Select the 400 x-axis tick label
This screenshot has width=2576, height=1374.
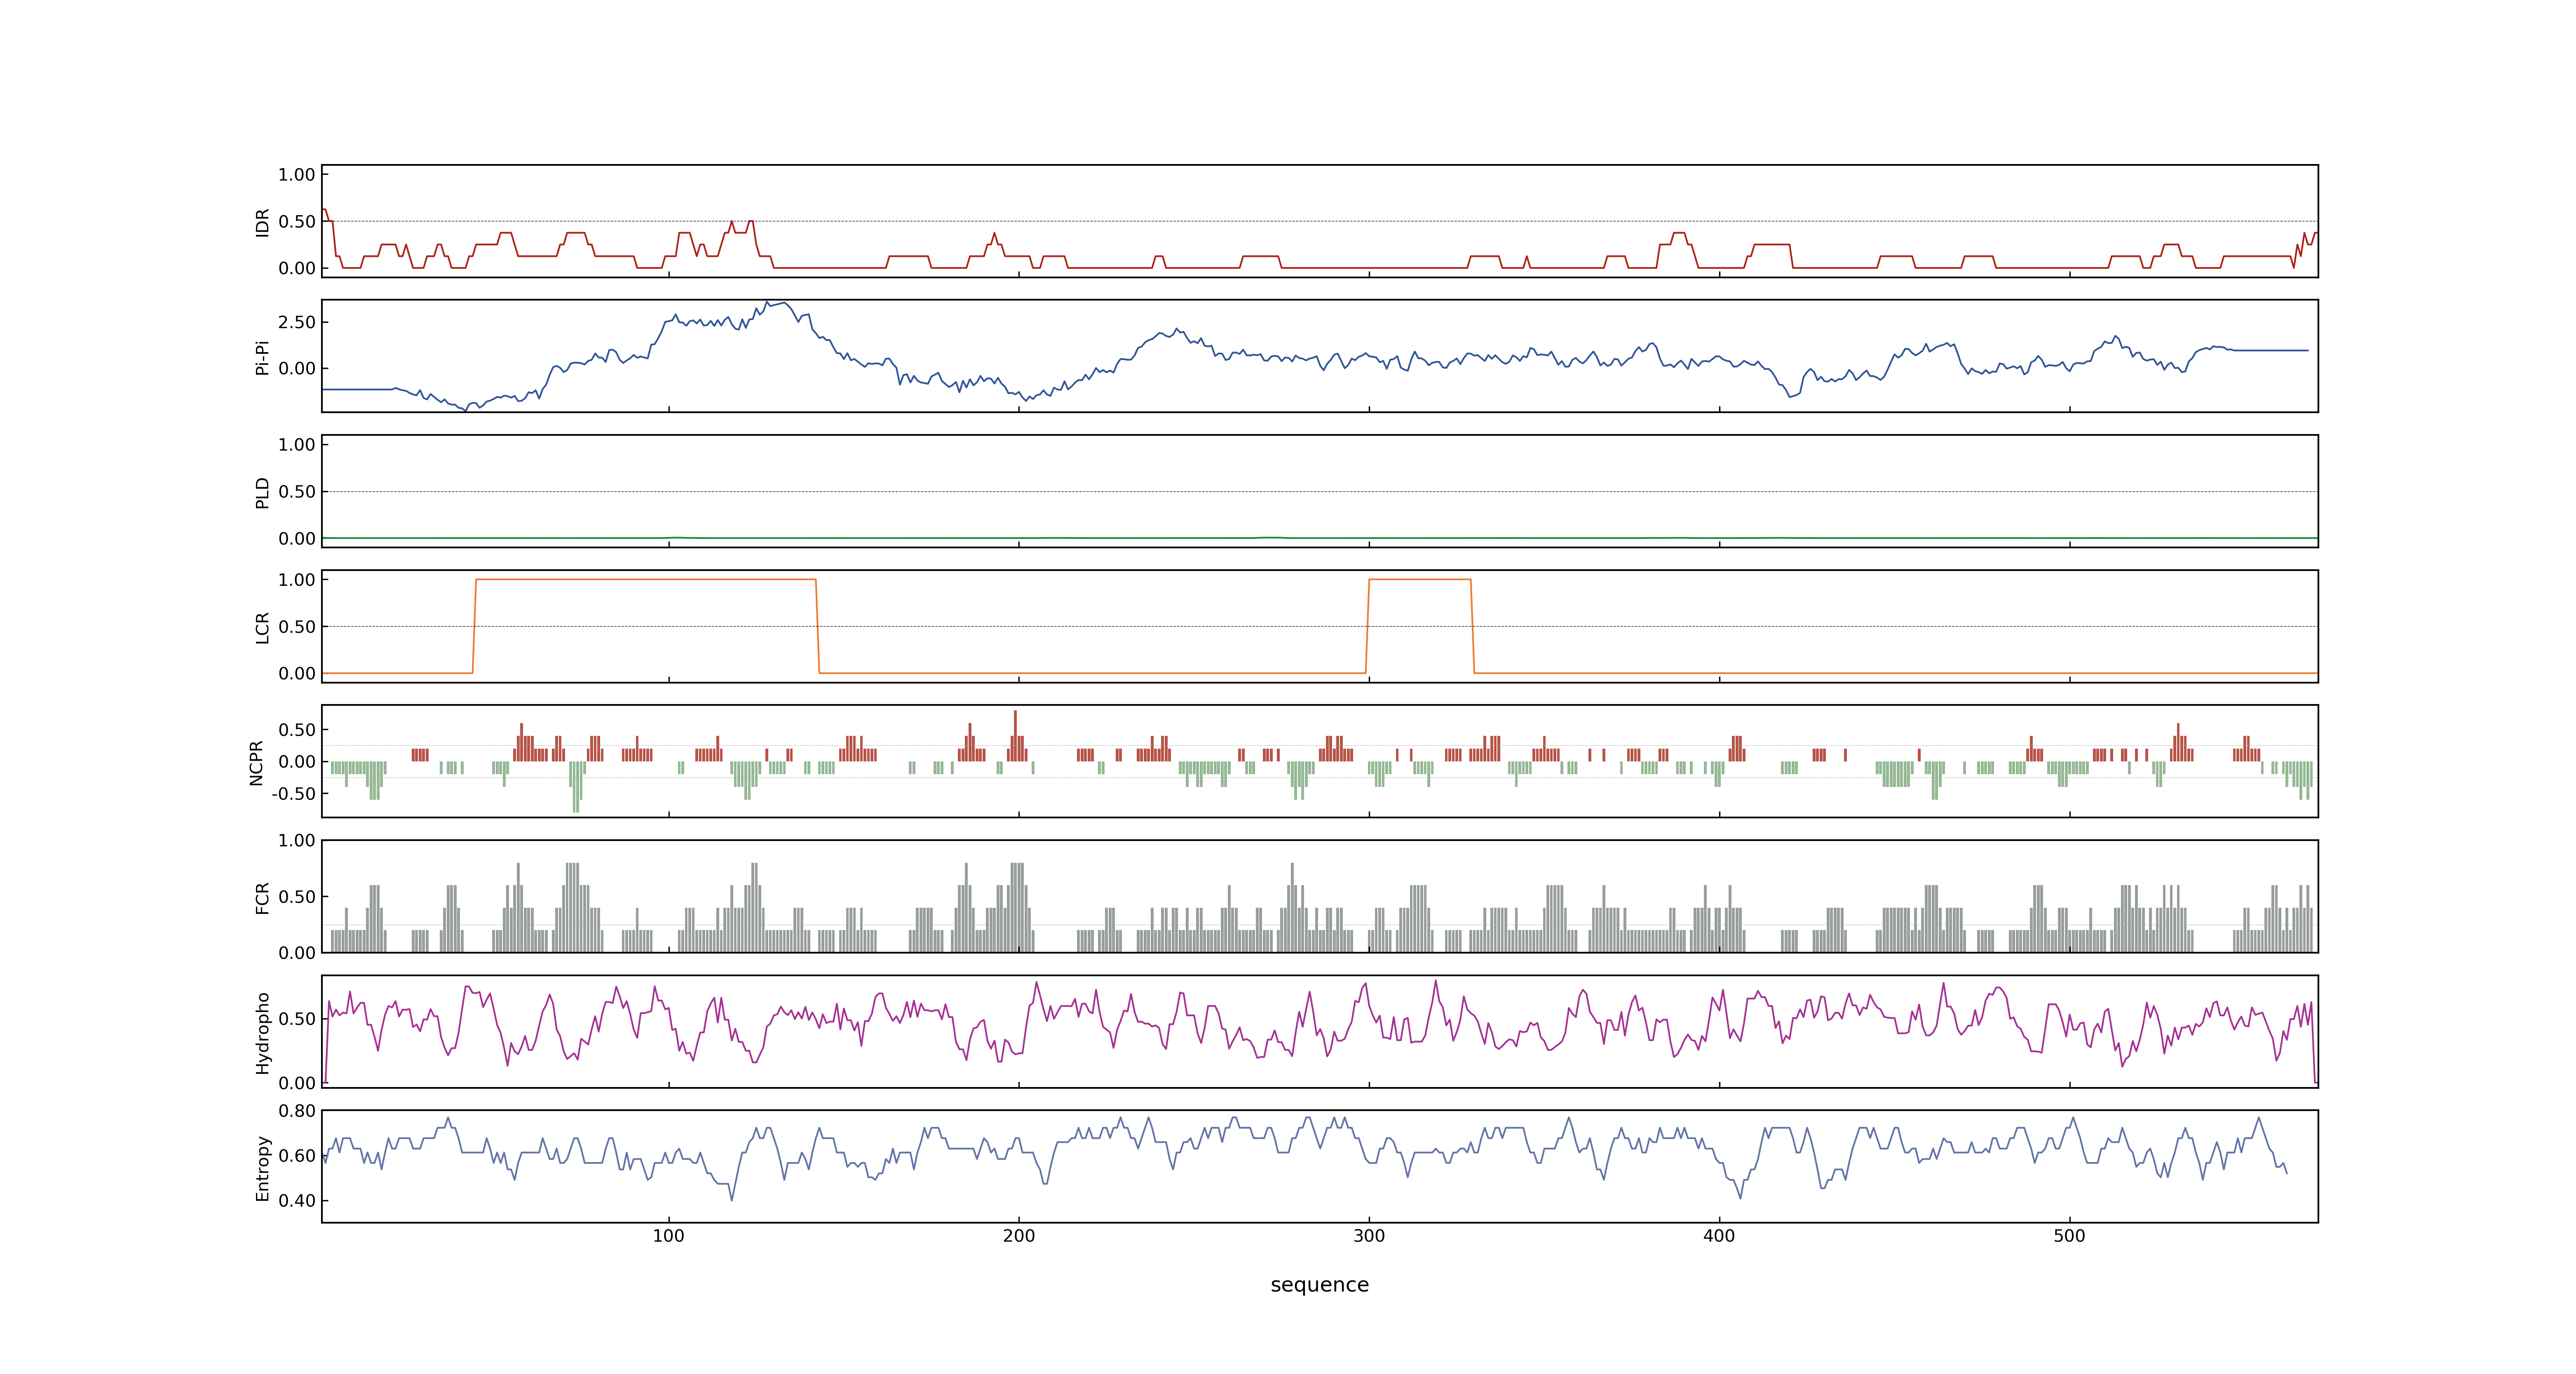pos(1719,1236)
